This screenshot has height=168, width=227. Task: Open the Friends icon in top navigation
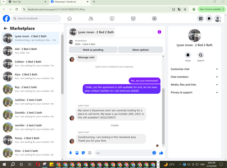point(91,19)
